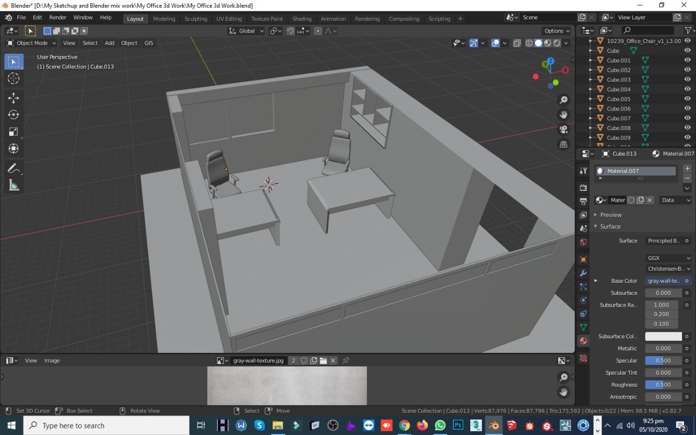The height and width of the screenshot is (435, 696).
Task: Select the Measure tool
Action: point(14,185)
